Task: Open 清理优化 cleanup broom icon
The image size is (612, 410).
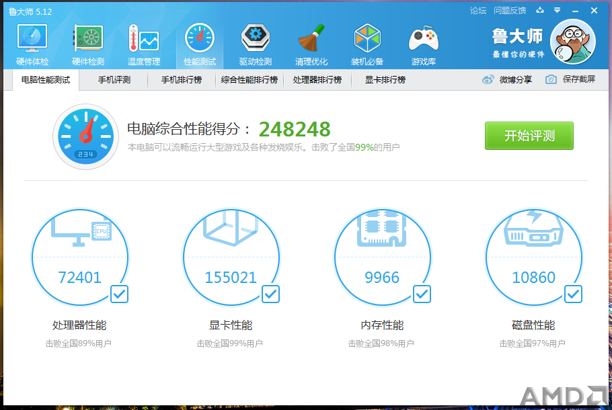Action: [x=311, y=44]
